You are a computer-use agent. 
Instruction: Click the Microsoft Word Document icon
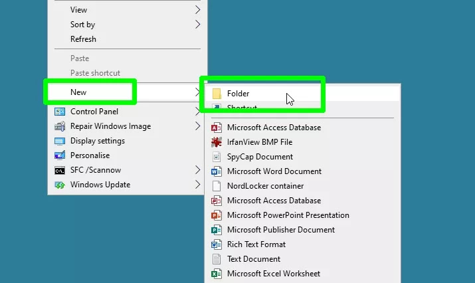click(217, 171)
